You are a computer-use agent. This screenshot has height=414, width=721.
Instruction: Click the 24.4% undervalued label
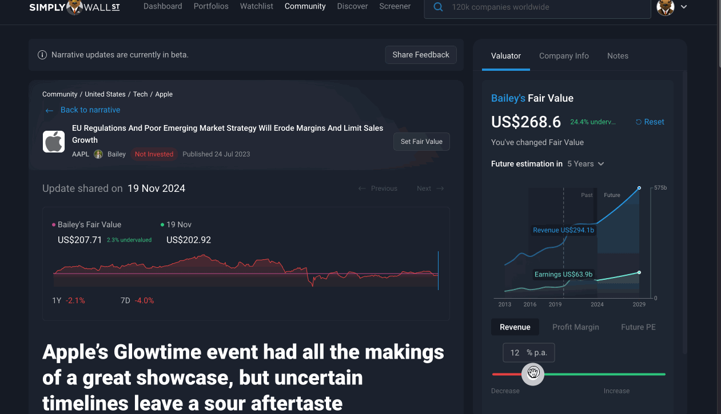(x=592, y=122)
